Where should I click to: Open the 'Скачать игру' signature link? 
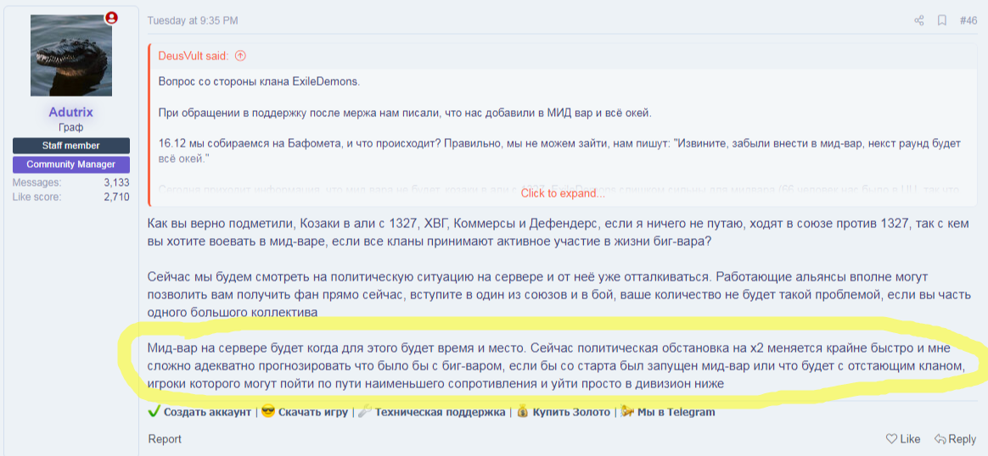[x=312, y=412]
